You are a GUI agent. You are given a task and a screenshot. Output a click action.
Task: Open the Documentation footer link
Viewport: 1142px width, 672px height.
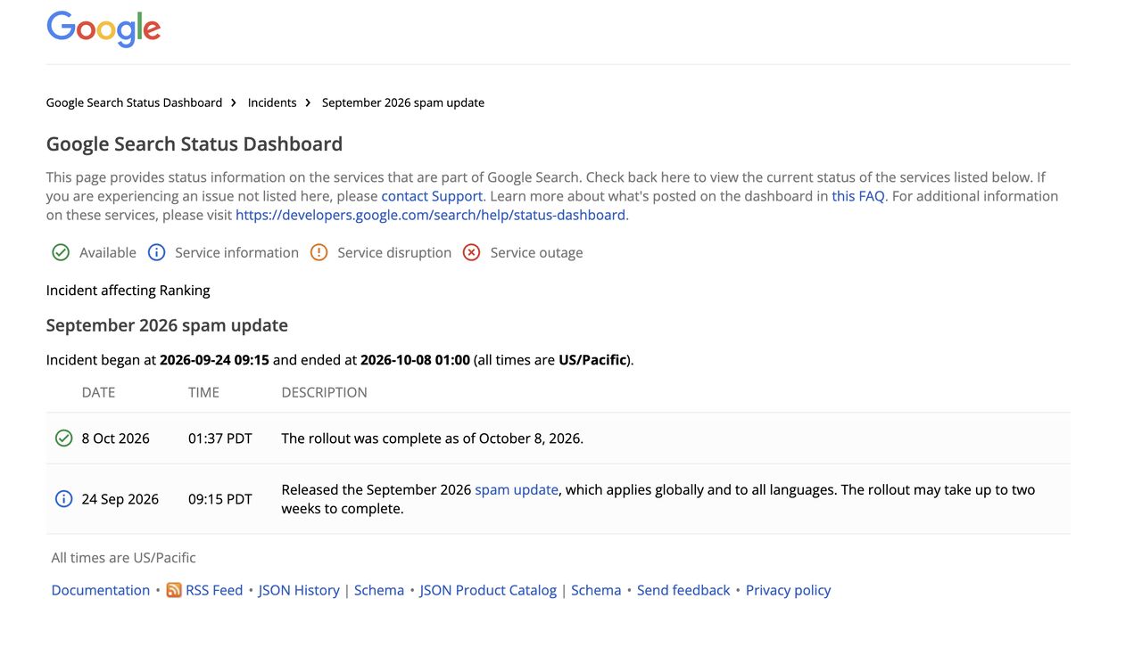(x=101, y=590)
